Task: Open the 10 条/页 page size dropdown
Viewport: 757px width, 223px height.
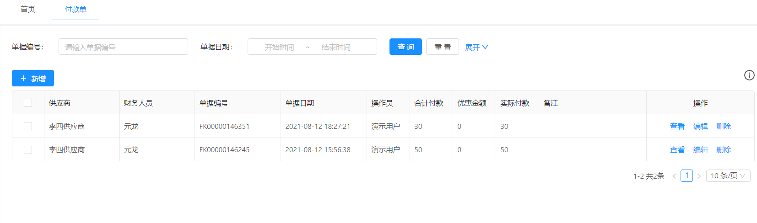Action: tap(728, 176)
